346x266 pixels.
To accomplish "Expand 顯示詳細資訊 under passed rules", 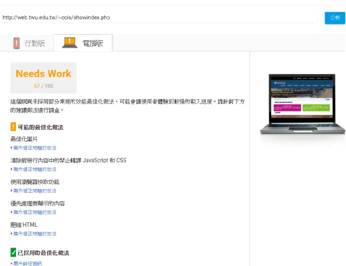I will (x=27, y=264).
